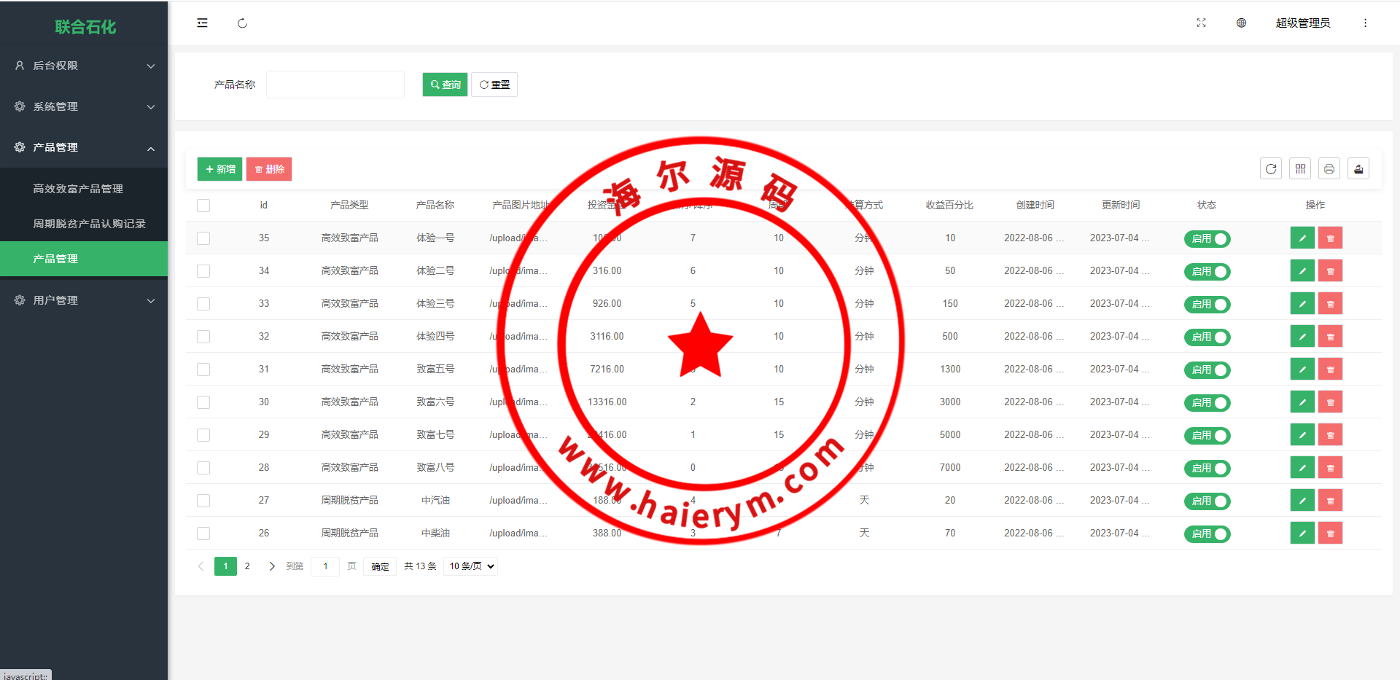This screenshot has width=1400, height=680.
Task: Click the globe language icon
Action: pos(1241,23)
